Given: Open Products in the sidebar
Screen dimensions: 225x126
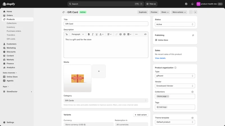Looking at the screenshot, I should click(x=17, y=19).
